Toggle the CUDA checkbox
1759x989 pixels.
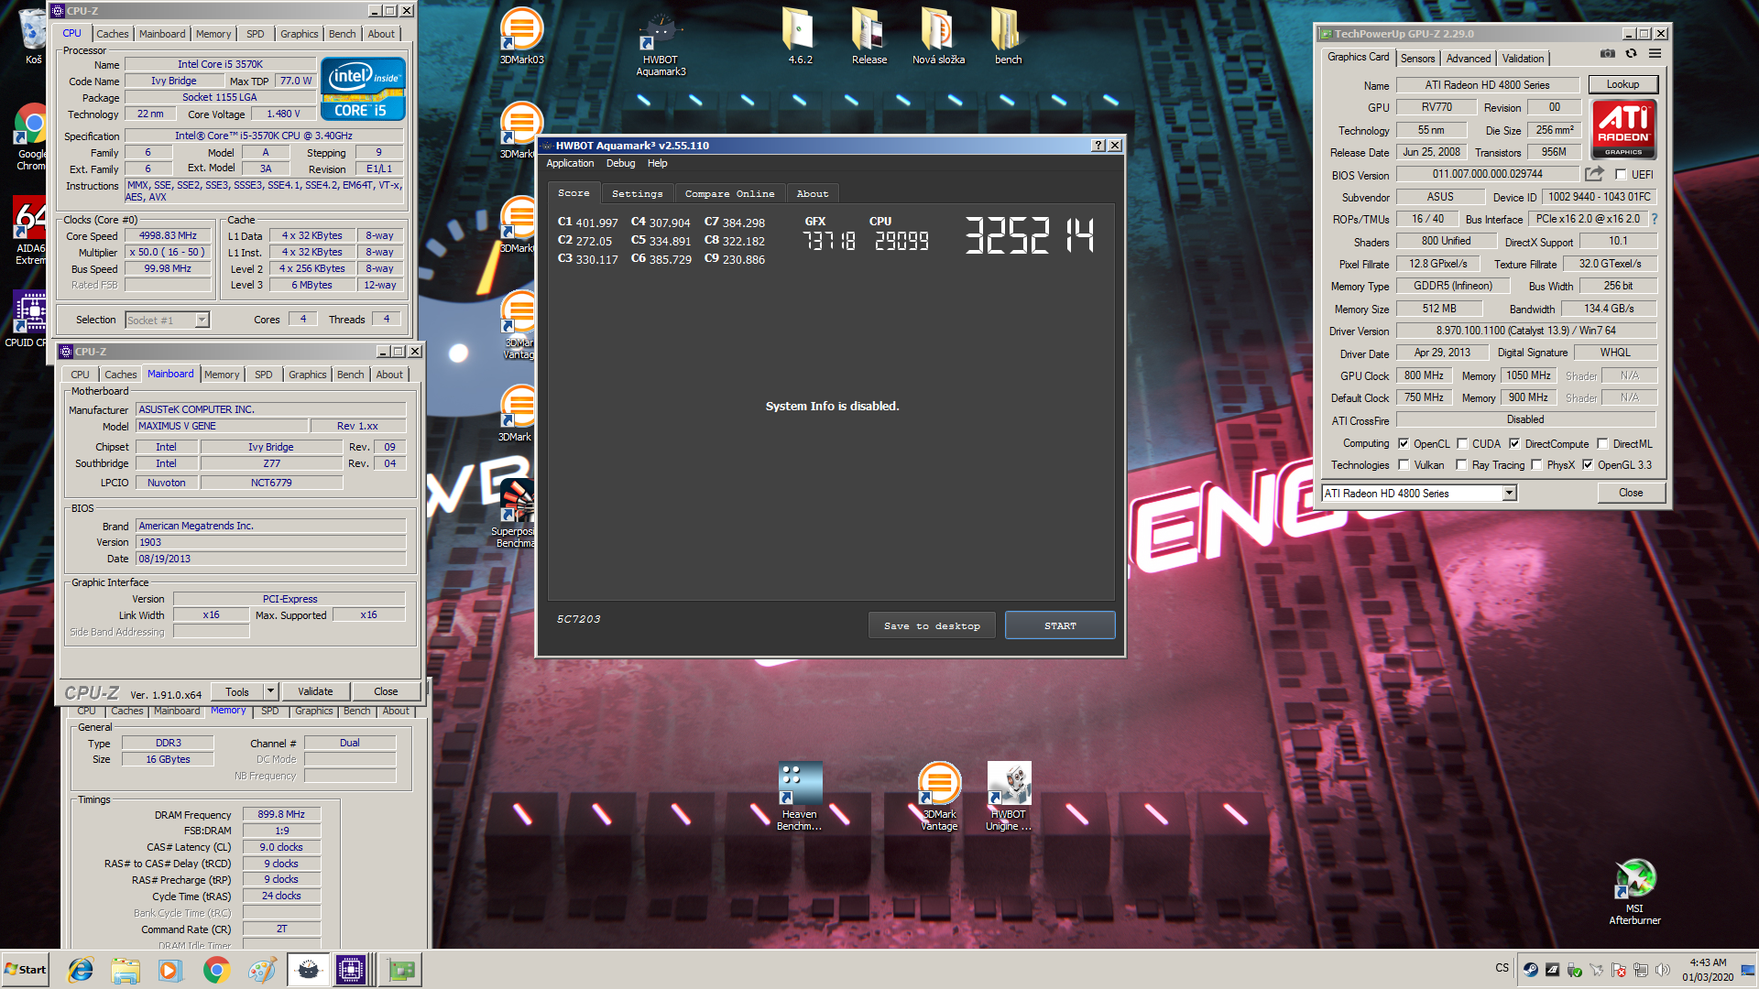(1462, 443)
